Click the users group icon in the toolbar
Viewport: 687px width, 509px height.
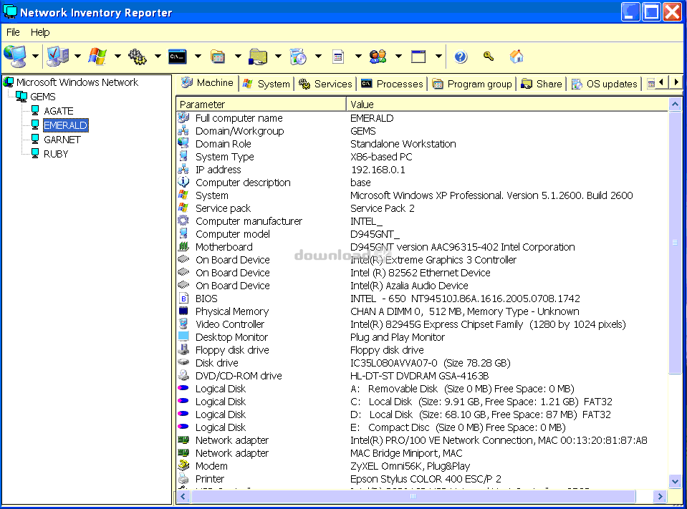pos(378,57)
